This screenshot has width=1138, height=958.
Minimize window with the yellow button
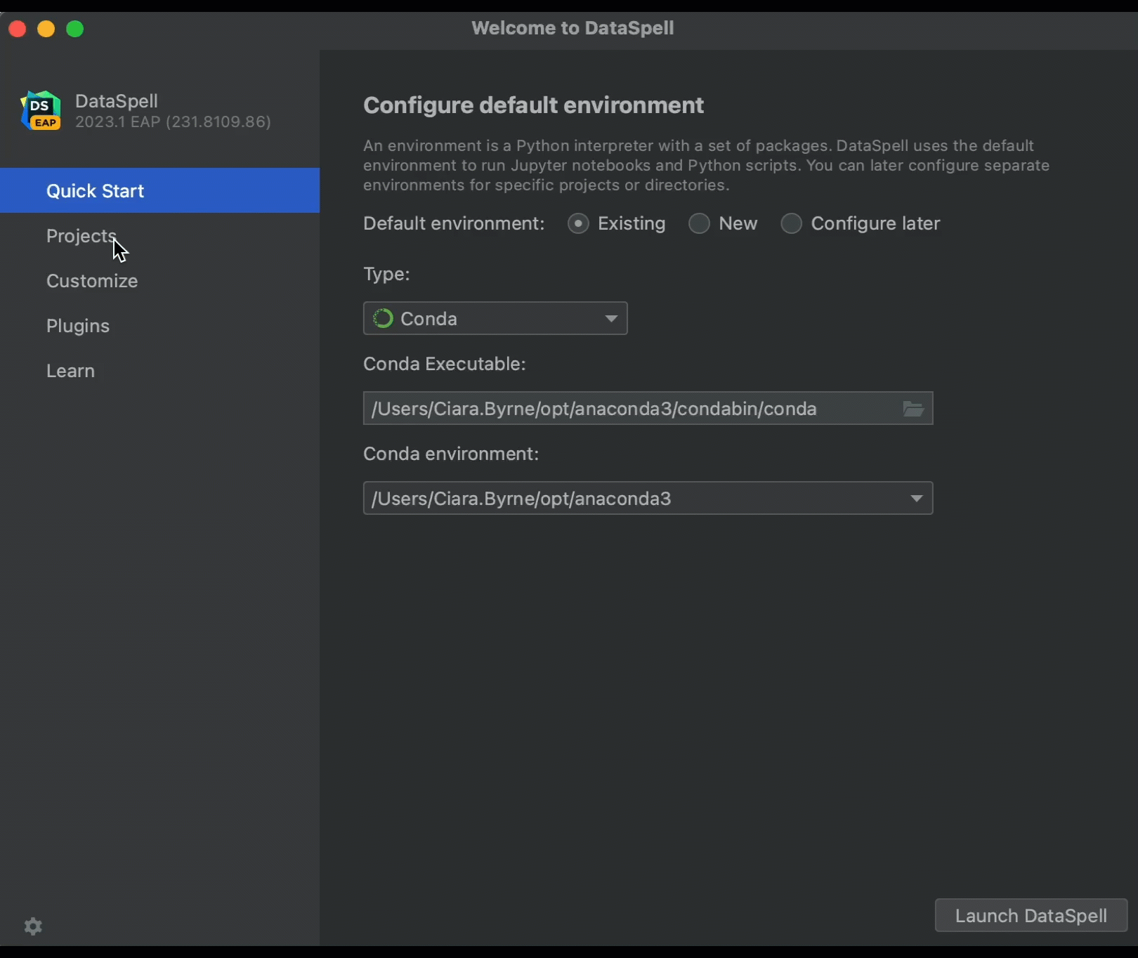tap(46, 29)
